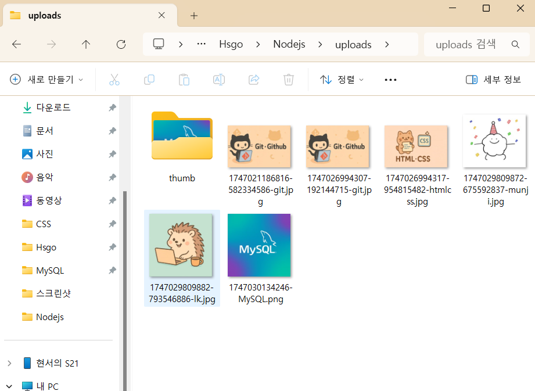Open the toolbar See more menu
This screenshot has height=391, width=535.
391,80
